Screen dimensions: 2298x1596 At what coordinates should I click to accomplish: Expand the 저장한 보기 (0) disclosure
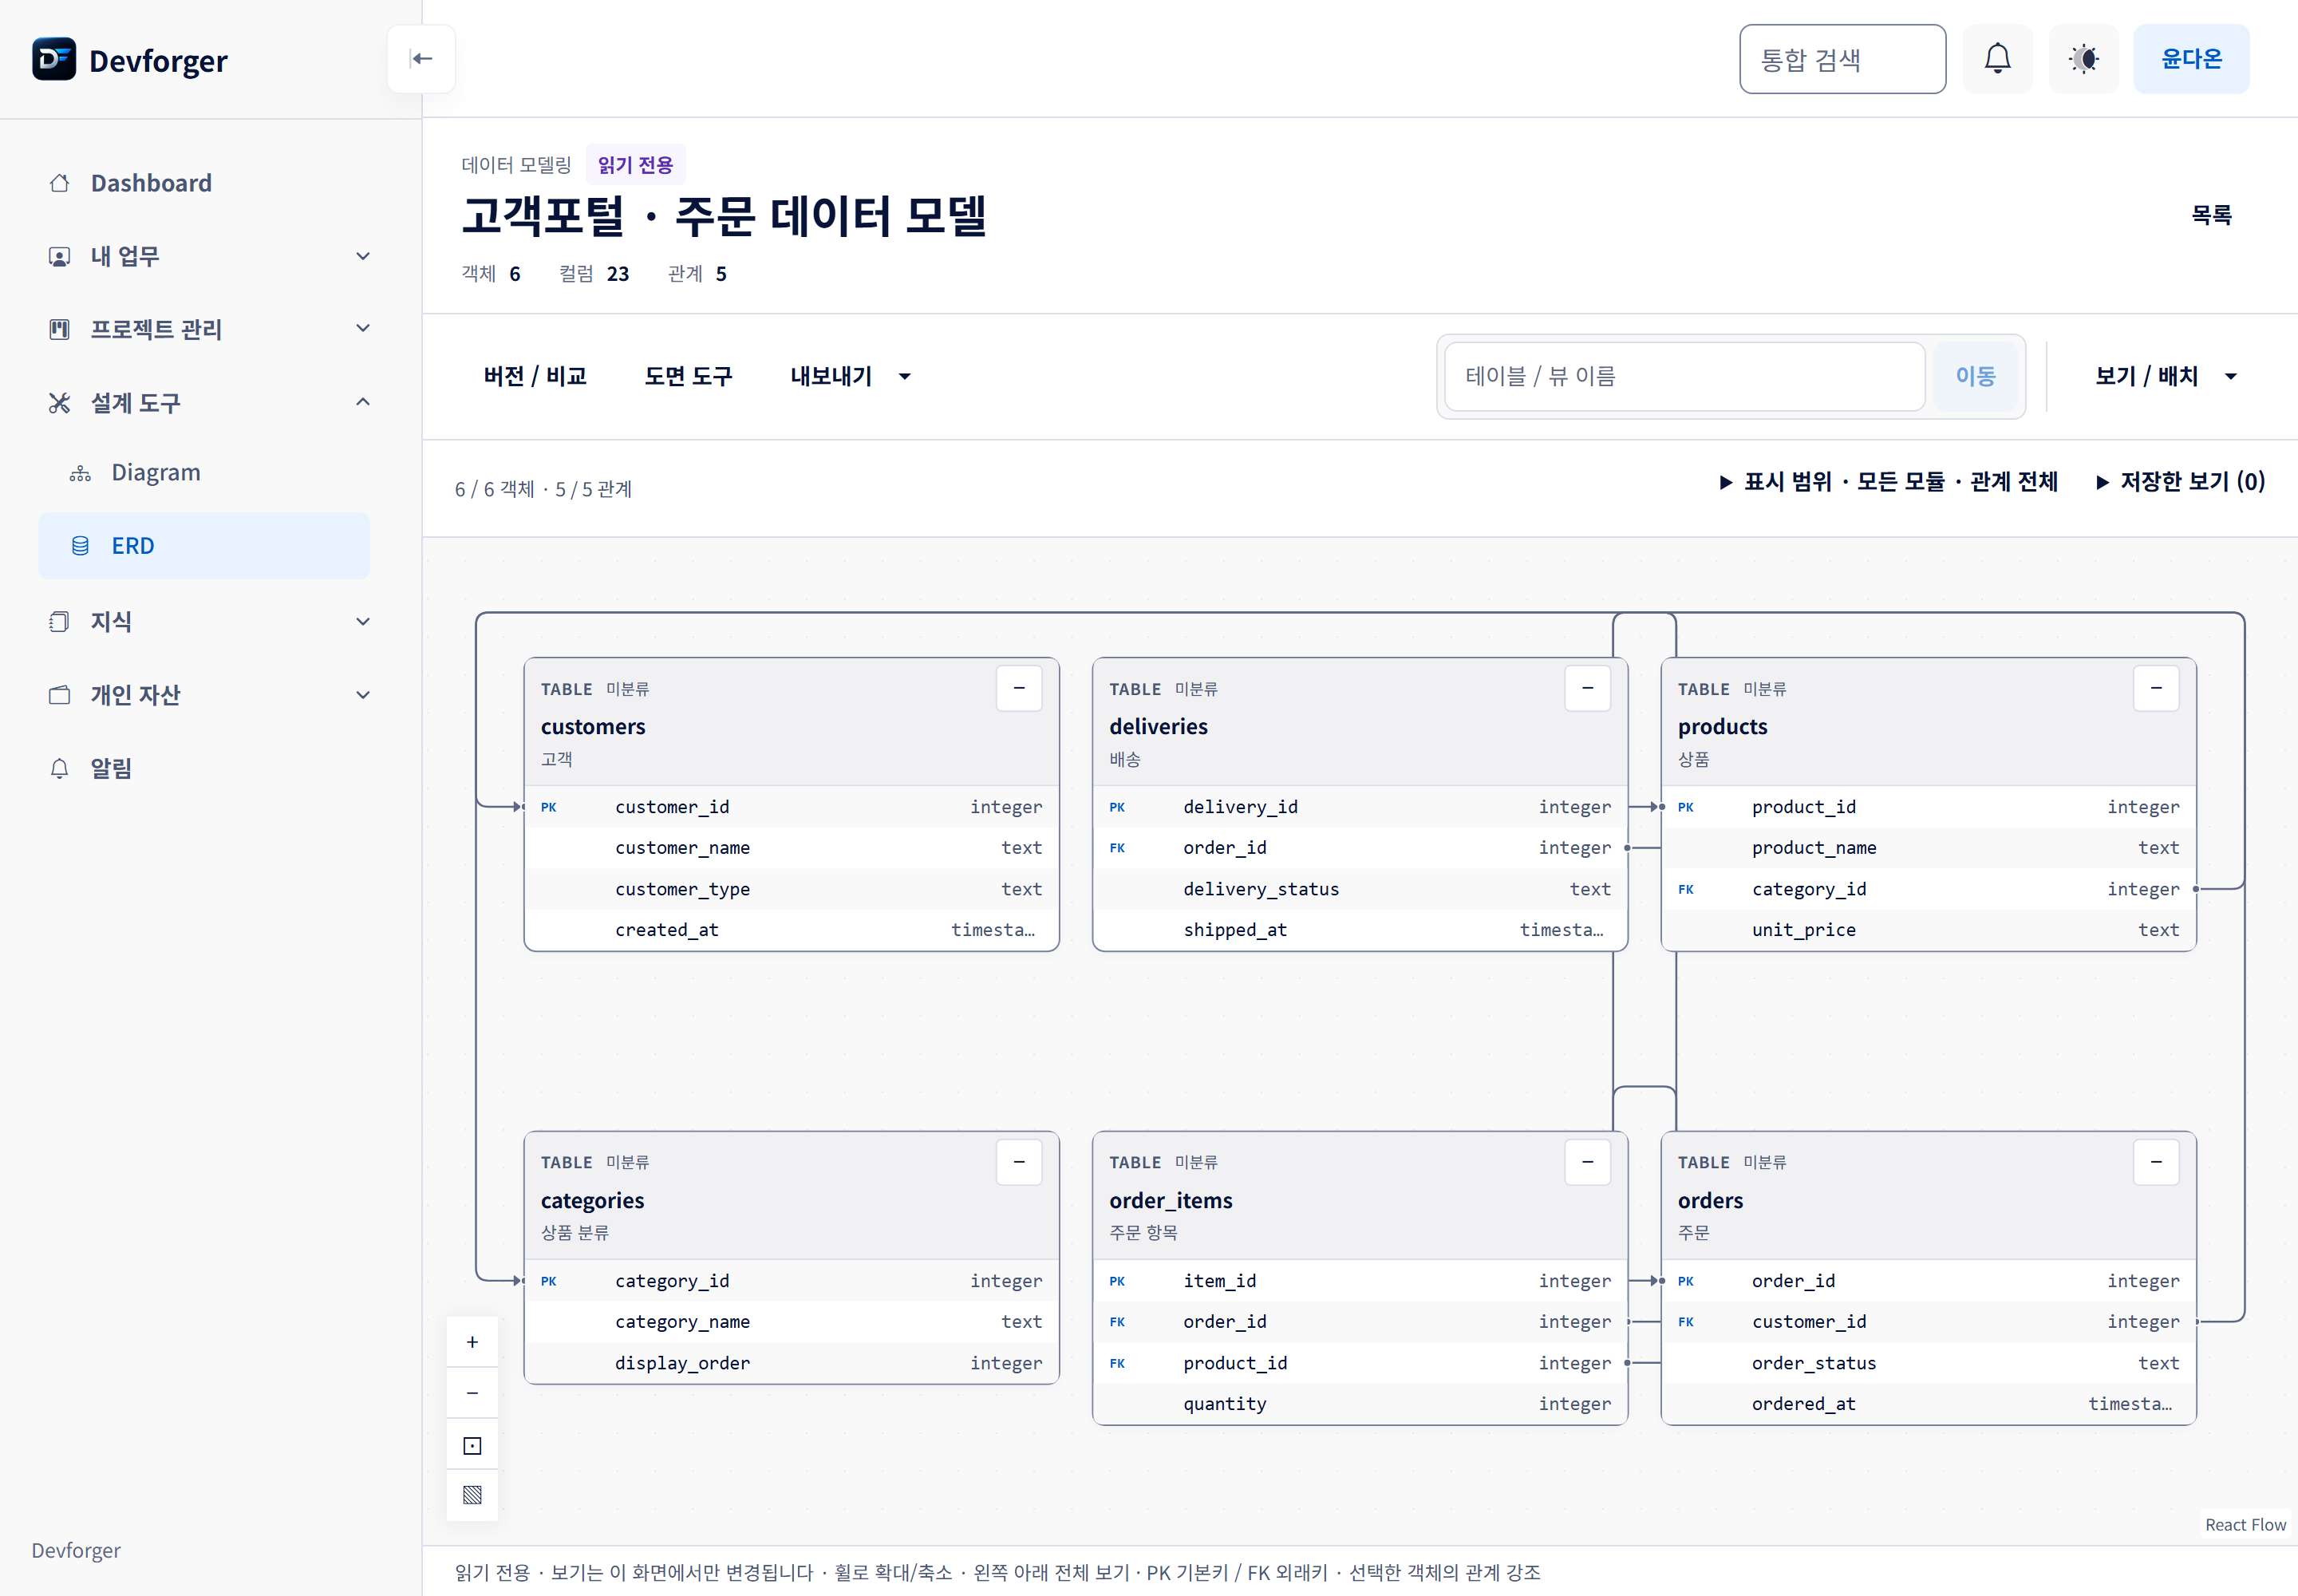2181,482
